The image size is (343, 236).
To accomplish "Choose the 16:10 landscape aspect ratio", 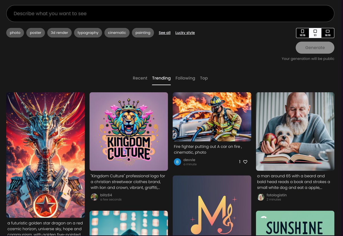I will click(328, 33).
